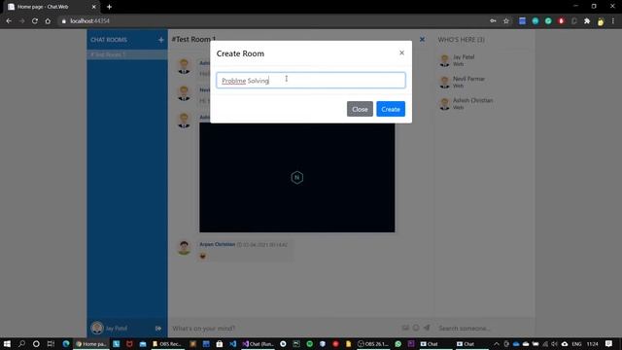Click the Arpan Christian sender name

pos(218,244)
